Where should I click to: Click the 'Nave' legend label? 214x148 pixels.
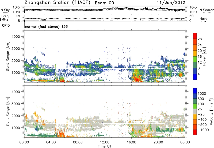click(x=203, y=18)
